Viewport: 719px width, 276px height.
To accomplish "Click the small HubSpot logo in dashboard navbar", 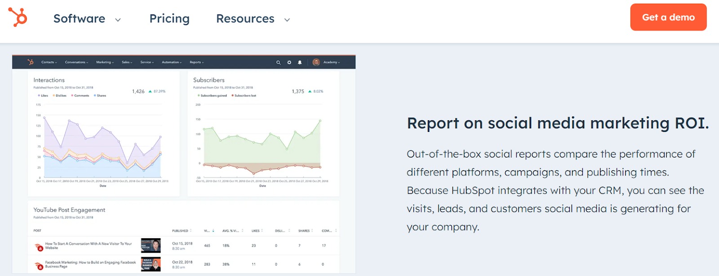I will click(x=31, y=62).
